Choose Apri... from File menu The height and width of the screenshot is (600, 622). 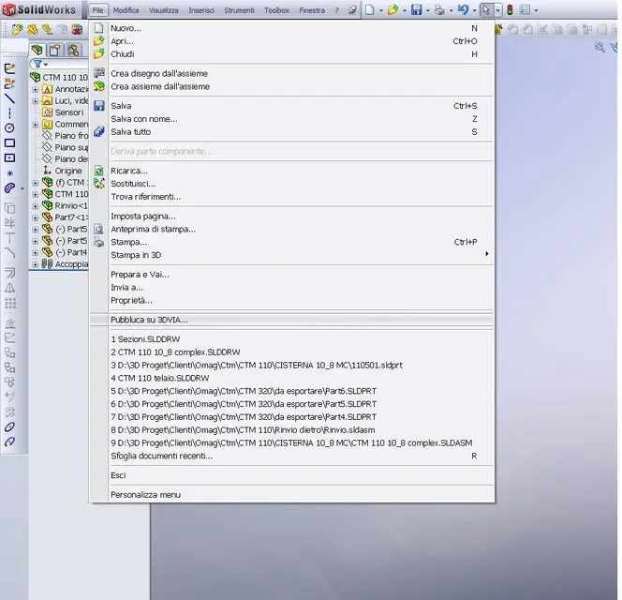tap(292, 41)
